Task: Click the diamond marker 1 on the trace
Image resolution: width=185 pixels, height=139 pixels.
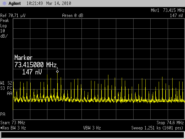Action: click(57, 71)
